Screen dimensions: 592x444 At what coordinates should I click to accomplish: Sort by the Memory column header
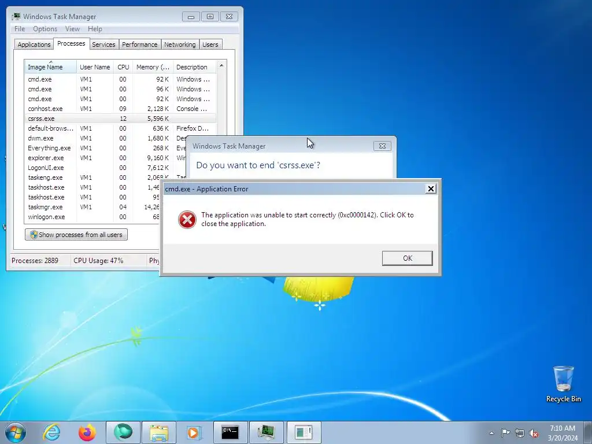click(153, 67)
